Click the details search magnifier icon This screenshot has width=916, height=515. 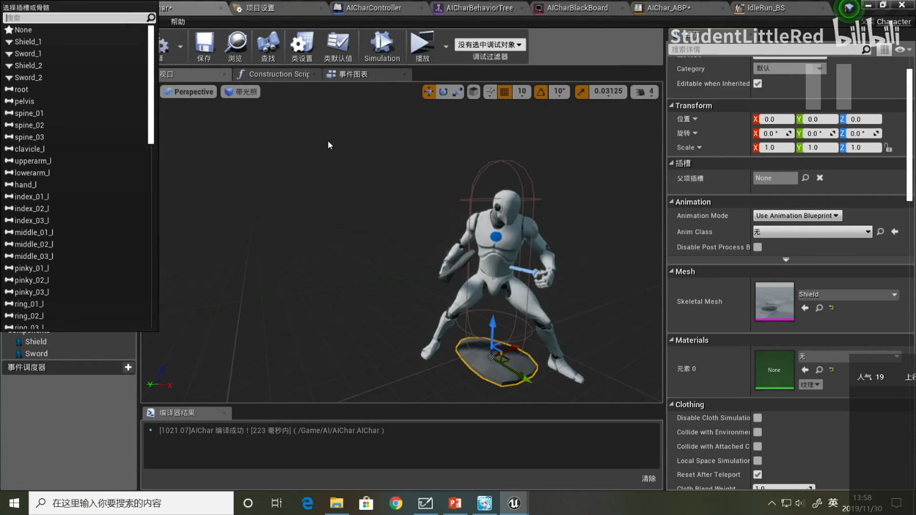(866, 50)
